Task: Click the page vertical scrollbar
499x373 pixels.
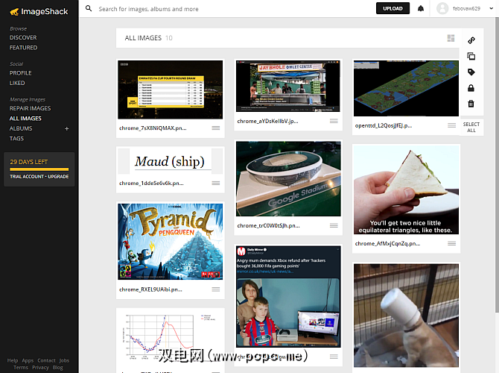Action: (497, 166)
